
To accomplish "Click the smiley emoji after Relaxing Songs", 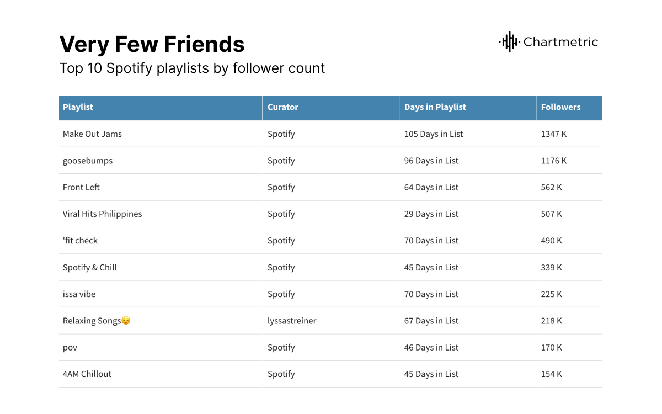I will [126, 321].
